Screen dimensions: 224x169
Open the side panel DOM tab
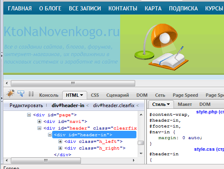pos(205,104)
